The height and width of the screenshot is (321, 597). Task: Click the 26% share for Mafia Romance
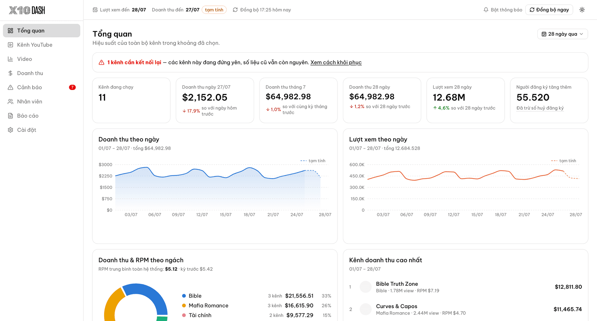pyautogui.click(x=326, y=305)
